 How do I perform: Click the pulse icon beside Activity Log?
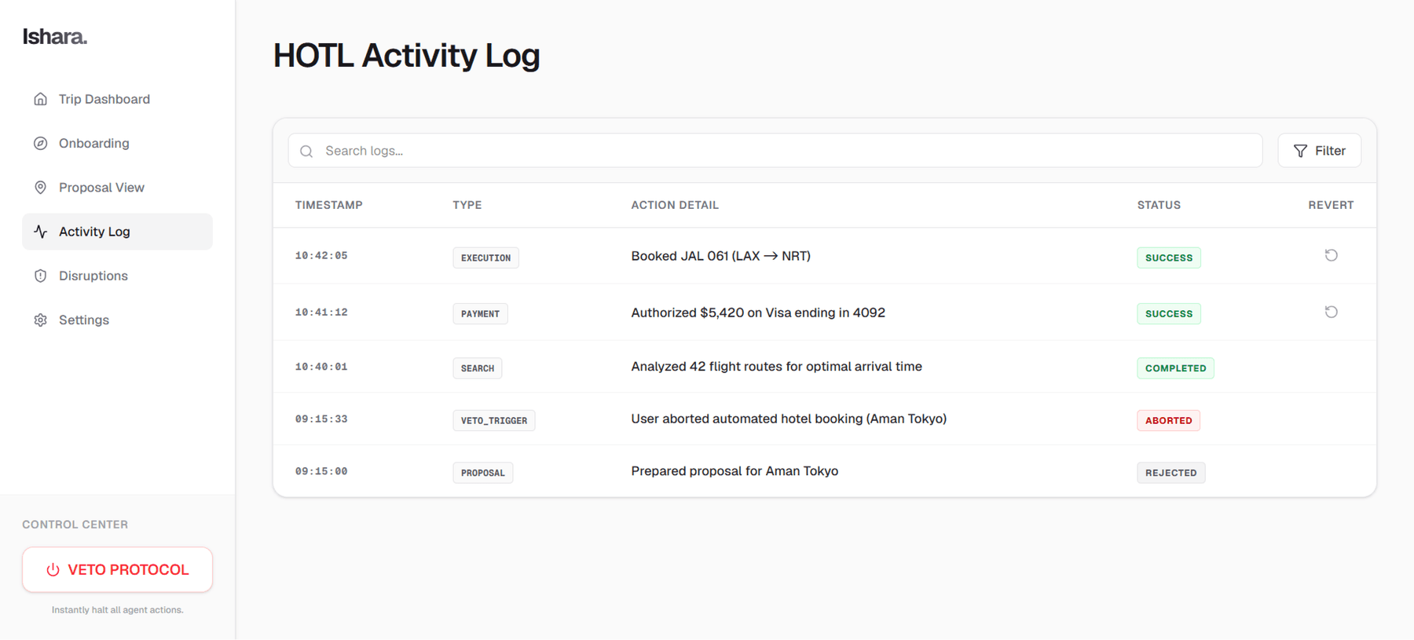(40, 232)
